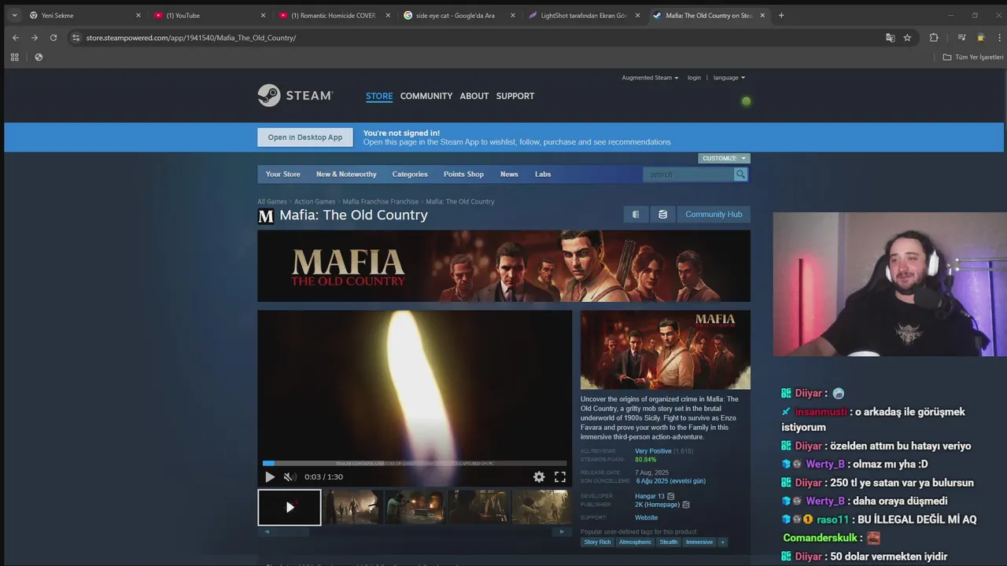Image resolution: width=1007 pixels, height=566 pixels.
Task: Open the News section
Action: pos(509,175)
